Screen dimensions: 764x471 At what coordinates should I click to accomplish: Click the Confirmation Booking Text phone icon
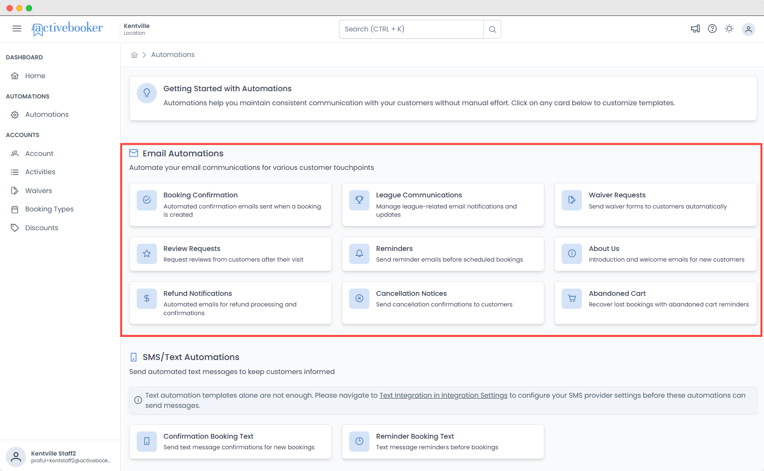pyautogui.click(x=147, y=441)
